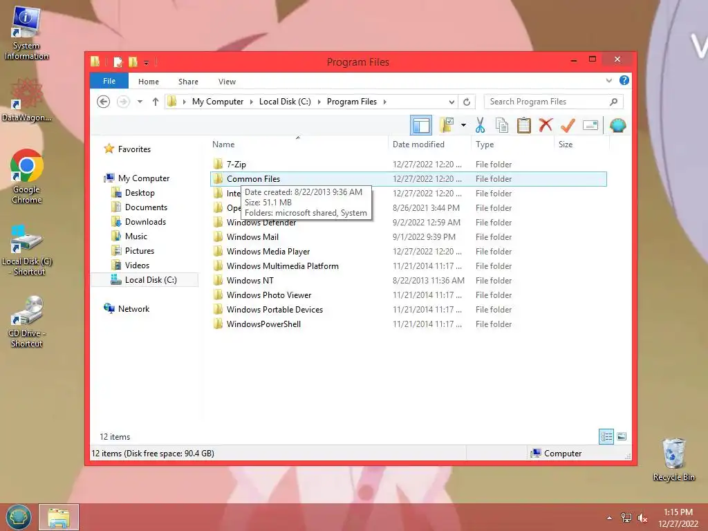The height and width of the screenshot is (531, 708).
Task: Click the Paste clipboard icon
Action: click(524, 125)
